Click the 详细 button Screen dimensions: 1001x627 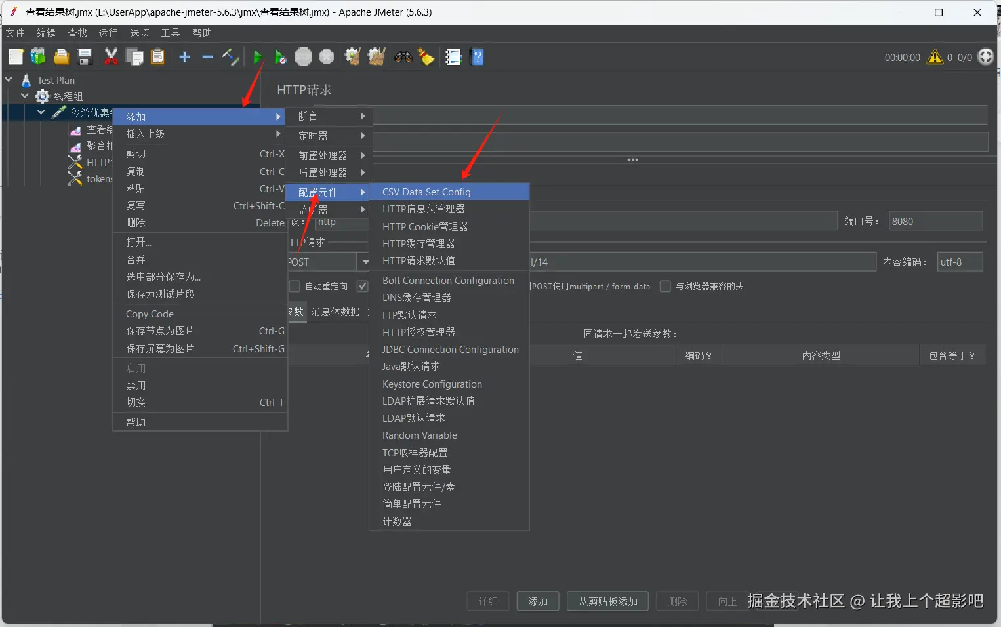click(488, 601)
